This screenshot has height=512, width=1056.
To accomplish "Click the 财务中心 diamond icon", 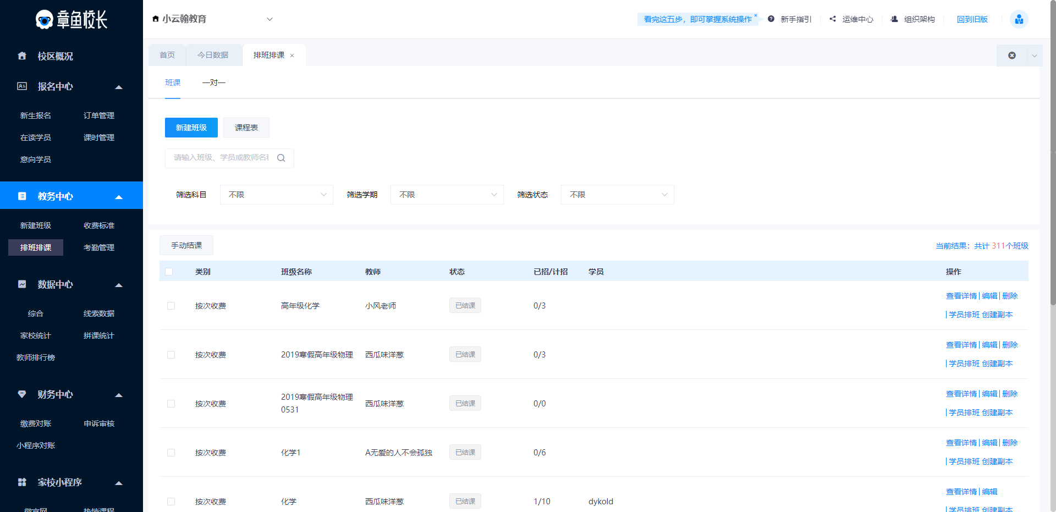I will [x=22, y=394].
